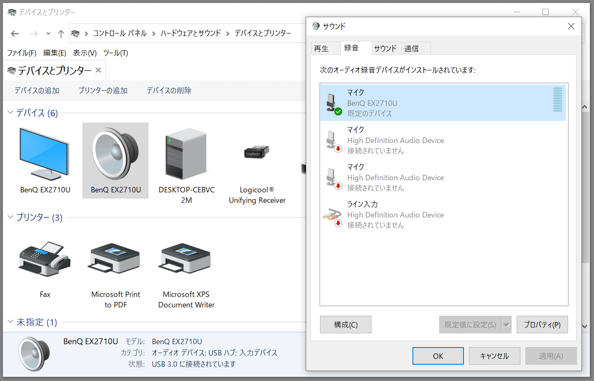Select the DESKTOP-CEBVC2M computer icon
Image resolution: width=594 pixels, height=381 pixels.
point(186,154)
